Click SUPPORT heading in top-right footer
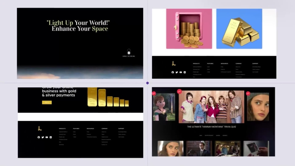The image size is (295, 166). click(255, 64)
